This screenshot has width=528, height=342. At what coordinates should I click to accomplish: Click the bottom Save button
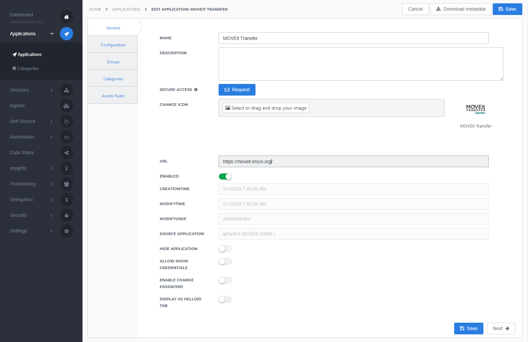[468, 328]
